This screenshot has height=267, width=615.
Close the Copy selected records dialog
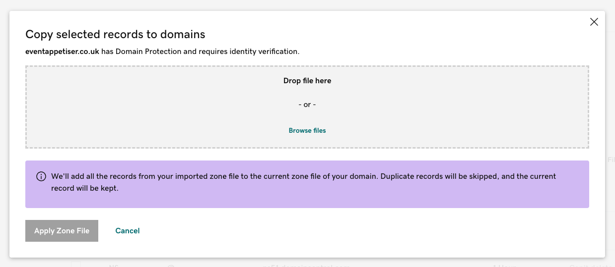pos(594,22)
